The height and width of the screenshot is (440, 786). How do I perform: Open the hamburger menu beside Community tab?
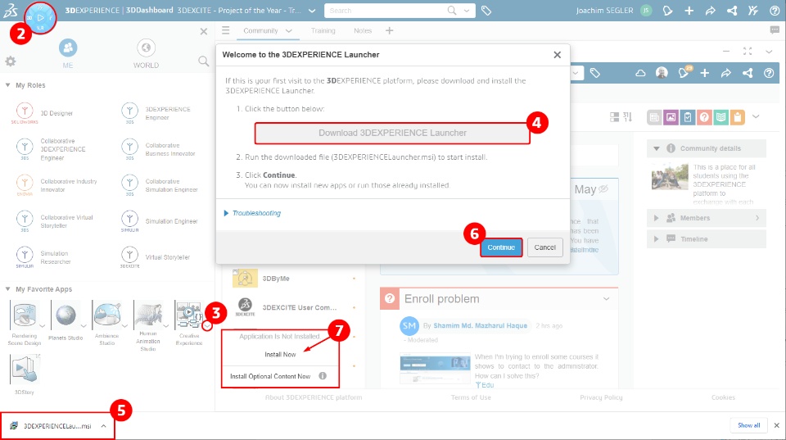226,30
